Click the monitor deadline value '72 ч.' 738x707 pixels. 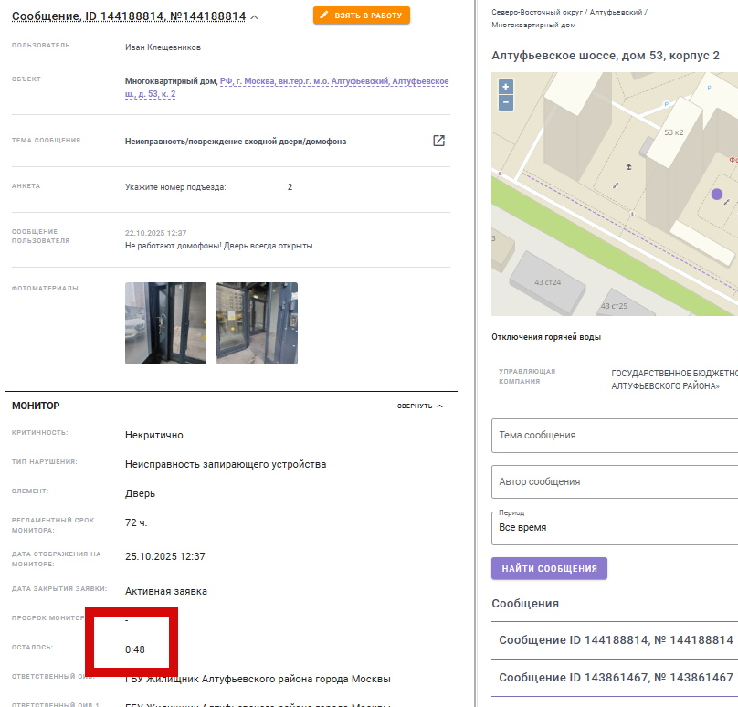[x=136, y=522]
